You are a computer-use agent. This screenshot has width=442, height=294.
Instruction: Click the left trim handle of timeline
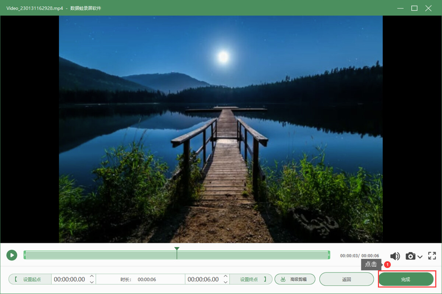coord(25,255)
